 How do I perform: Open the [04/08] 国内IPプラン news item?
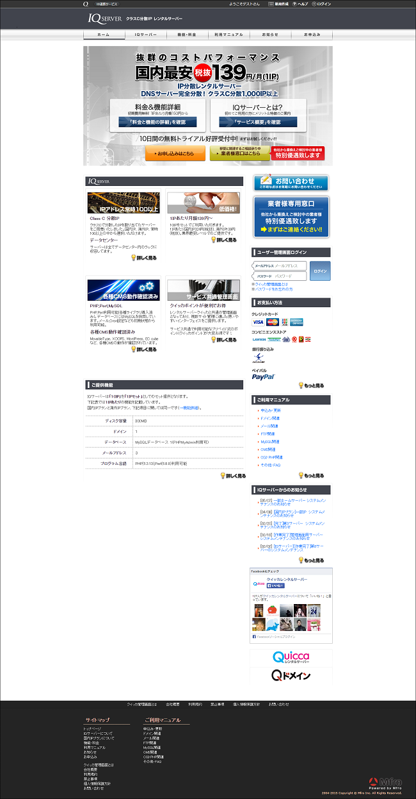292,512
